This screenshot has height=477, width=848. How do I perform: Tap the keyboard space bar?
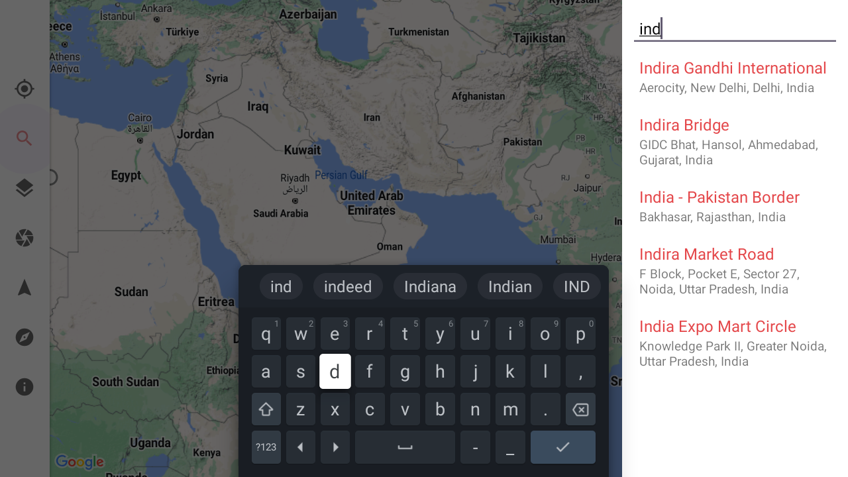405,447
